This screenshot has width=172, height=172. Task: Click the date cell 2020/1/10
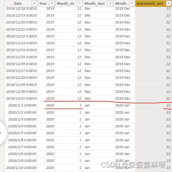tap(21, 168)
